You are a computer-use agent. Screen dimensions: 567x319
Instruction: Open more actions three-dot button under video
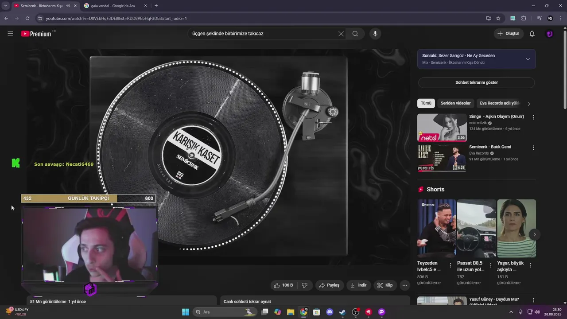click(405, 285)
